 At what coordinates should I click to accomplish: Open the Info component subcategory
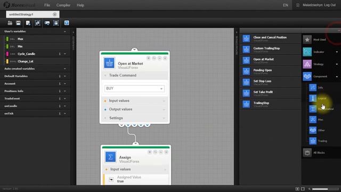(313, 87)
